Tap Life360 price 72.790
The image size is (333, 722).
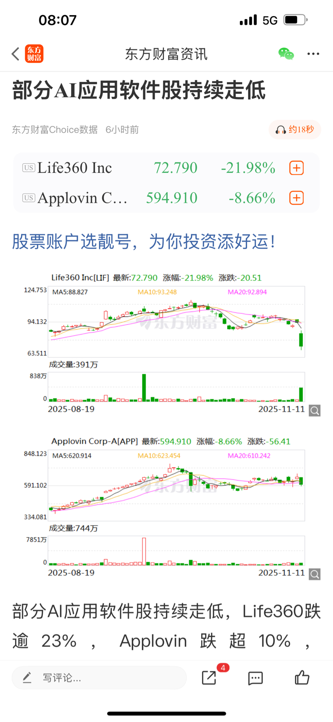pyautogui.click(x=176, y=168)
